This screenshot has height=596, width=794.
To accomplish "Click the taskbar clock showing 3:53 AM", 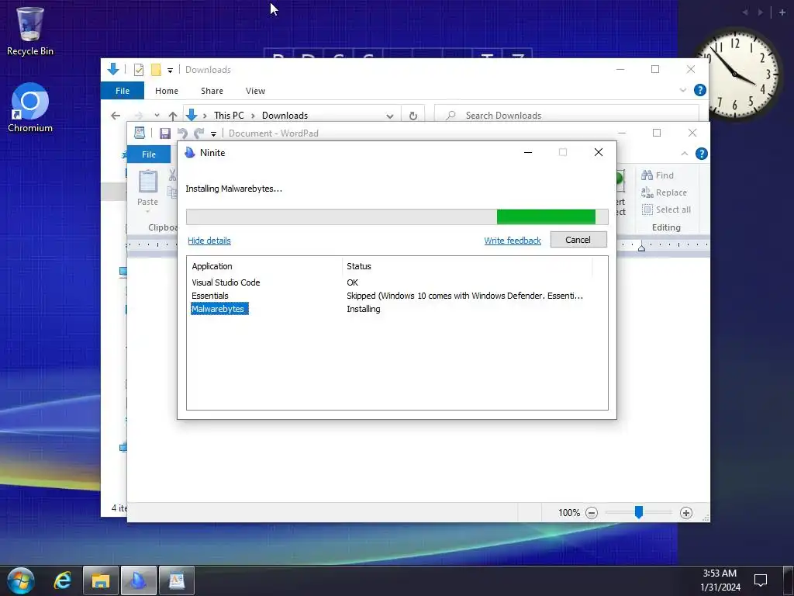I will click(x=720, y=580).
